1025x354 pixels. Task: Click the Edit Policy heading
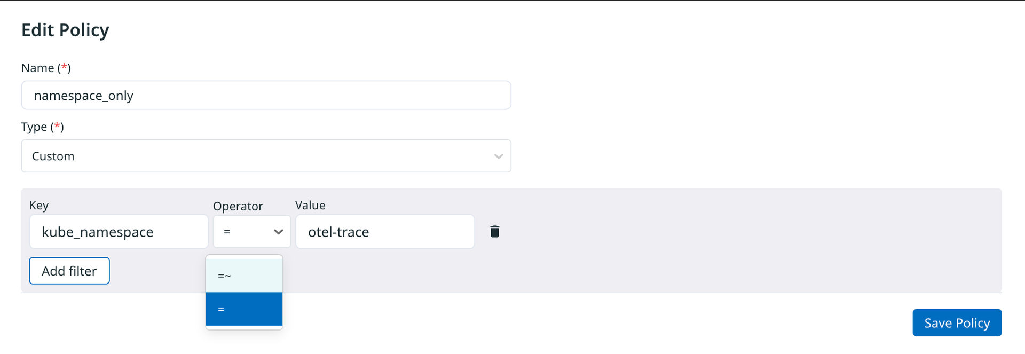point(65,30)
